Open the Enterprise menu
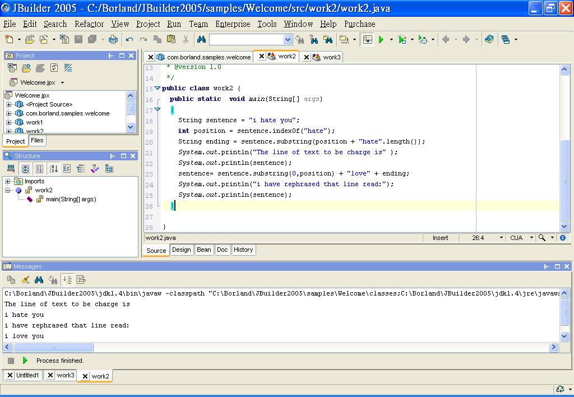The width and height of the screenshot is (574, 397). [233, 24]
